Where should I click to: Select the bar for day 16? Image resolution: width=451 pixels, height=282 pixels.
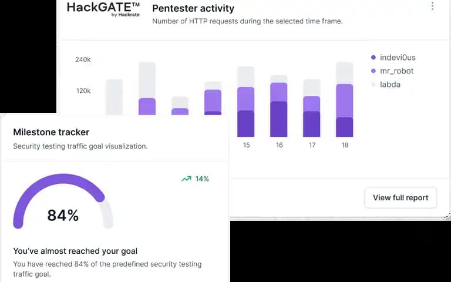[279, 106]
